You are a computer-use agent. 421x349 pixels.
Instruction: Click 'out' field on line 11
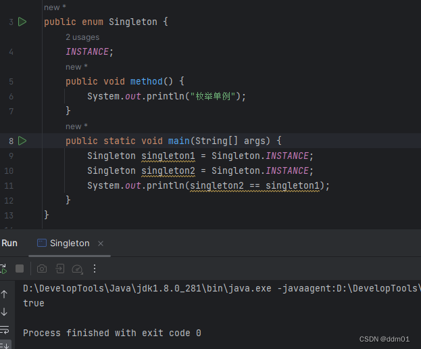pos(133,185)
